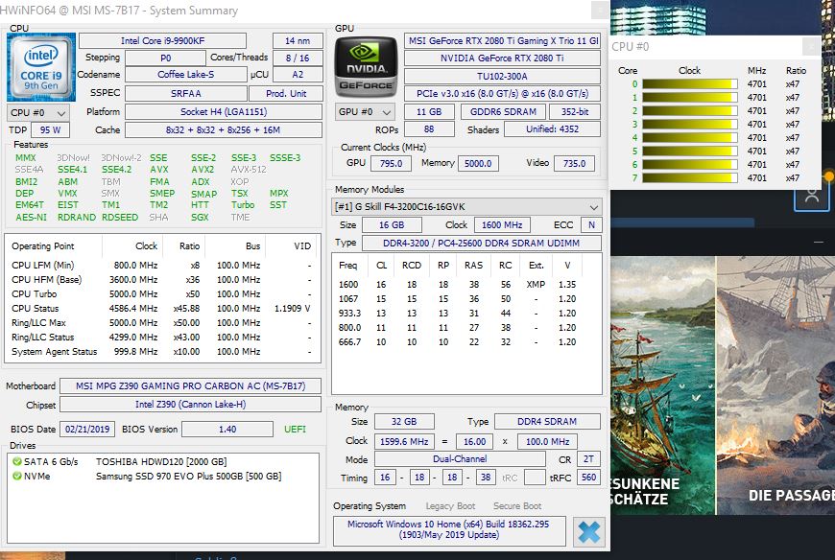Viewport: 835px width, 560px height.
Task: Expand memory module list G Skill F4-3200C16-16GVK
Action: coord(466,207)
